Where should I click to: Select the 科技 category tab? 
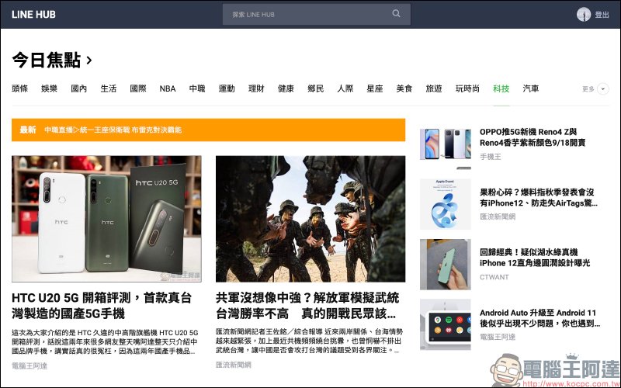[x=501, y=89]
